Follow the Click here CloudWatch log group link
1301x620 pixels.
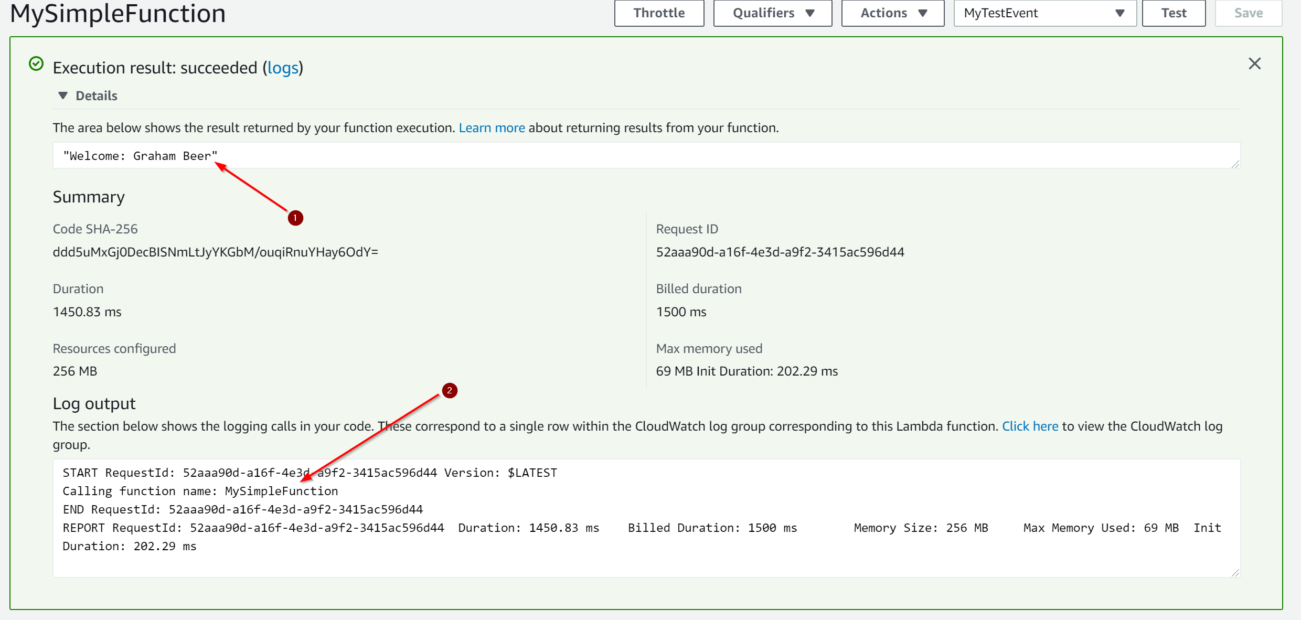point(1030,426)
